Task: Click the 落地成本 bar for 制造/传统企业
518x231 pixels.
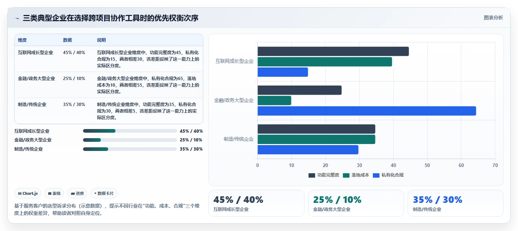Action: (316, 139)
